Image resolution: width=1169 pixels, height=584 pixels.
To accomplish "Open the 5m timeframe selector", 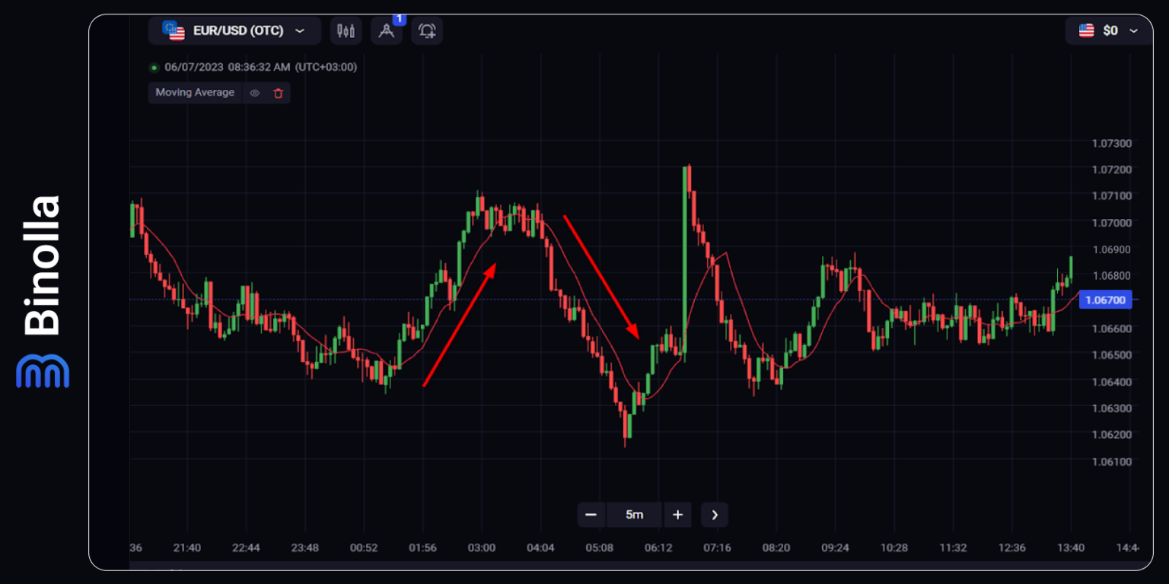I will click(634, 515).
